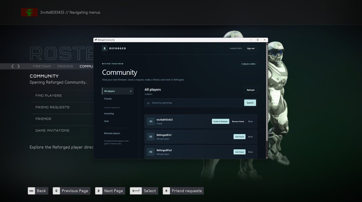The width and height of the screenshot is (362, 202).
Task: Click the InviteB193433 player name in list
Action: pyautogui.click(x=165, y=120)
